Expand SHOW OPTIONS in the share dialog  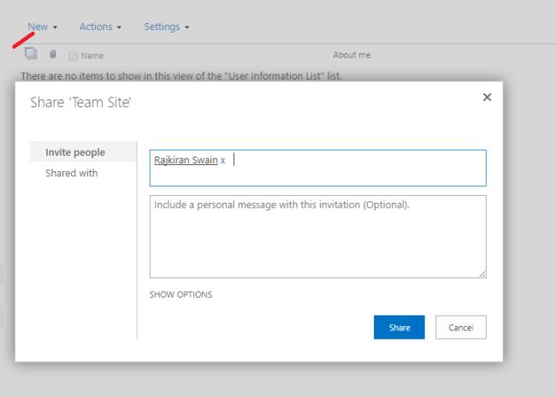click(180, 294)
